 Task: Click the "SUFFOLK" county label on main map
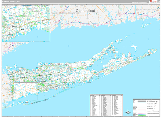[65, 76]
